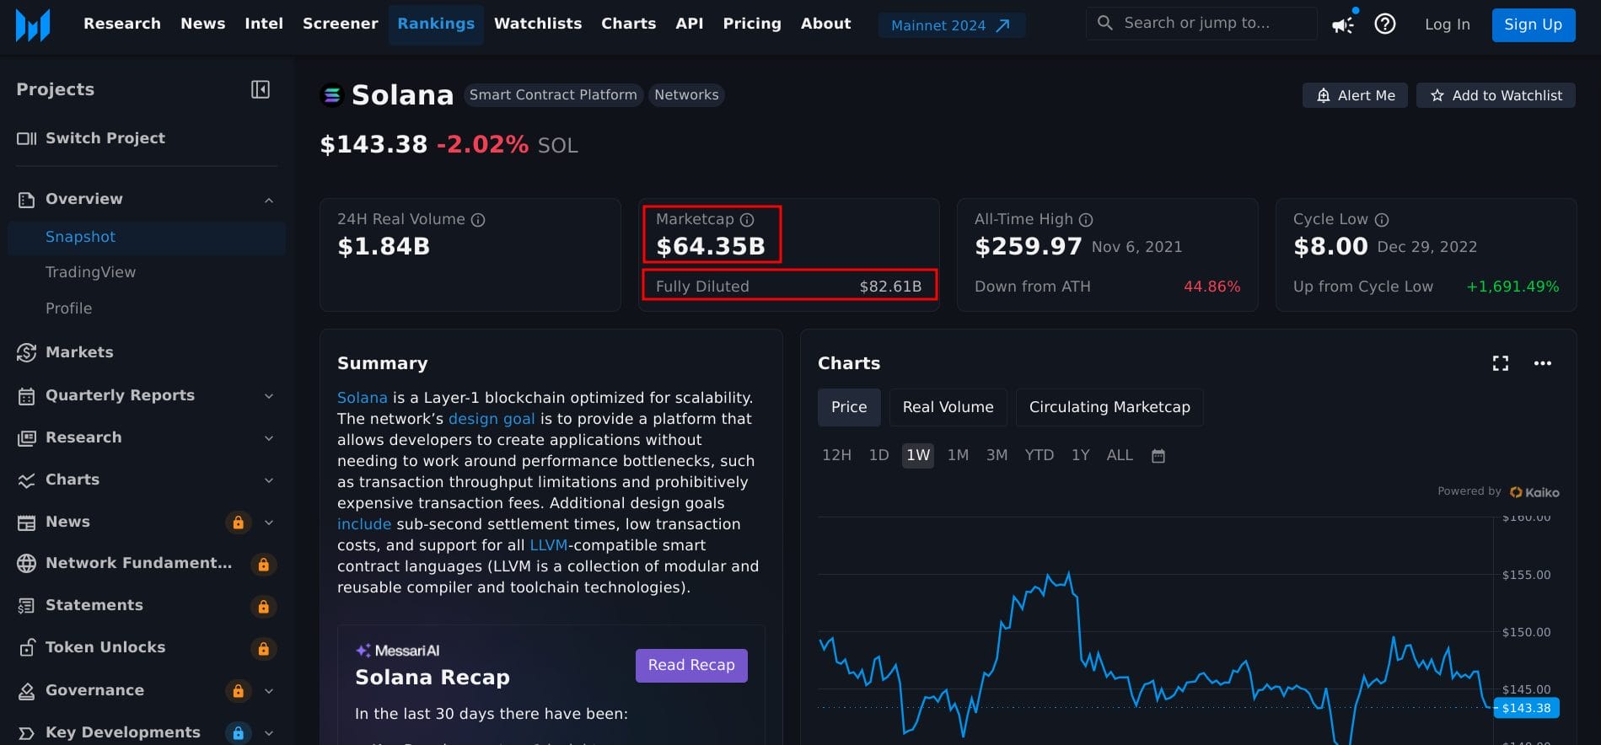Click the 24H Real Volume info icon
Image resolution: width=1601 pixels, height=745 pixels.
point(478,220)
